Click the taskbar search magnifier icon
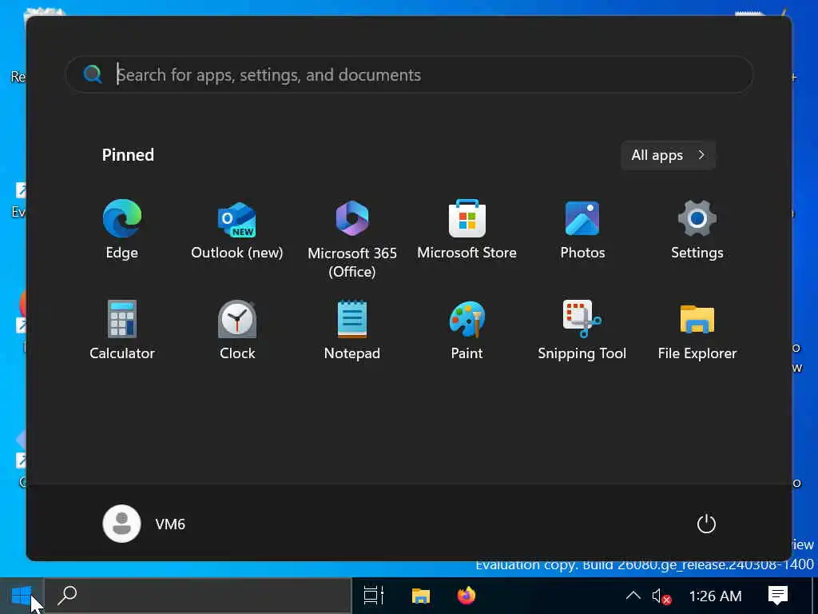The height and width of the screenshot is (614, 818). (x=67, y=595)
